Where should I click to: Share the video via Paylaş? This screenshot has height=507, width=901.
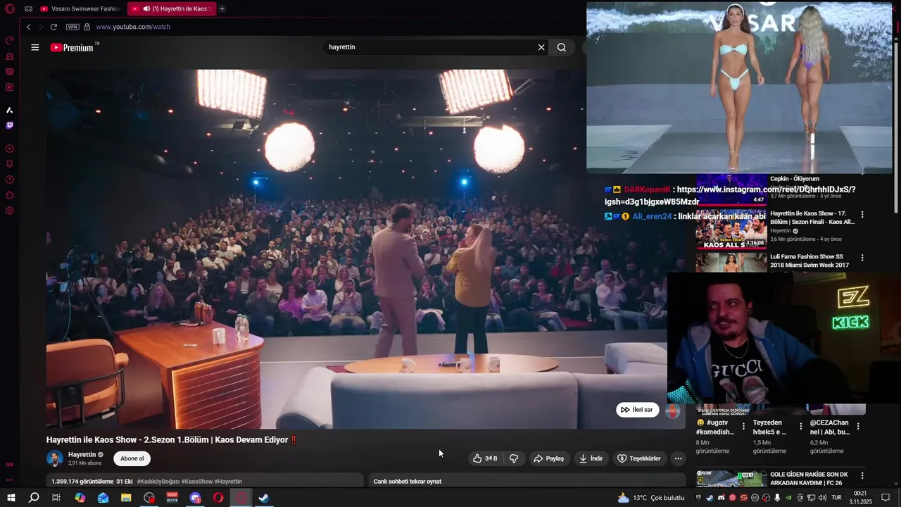[x=548, y=458]
